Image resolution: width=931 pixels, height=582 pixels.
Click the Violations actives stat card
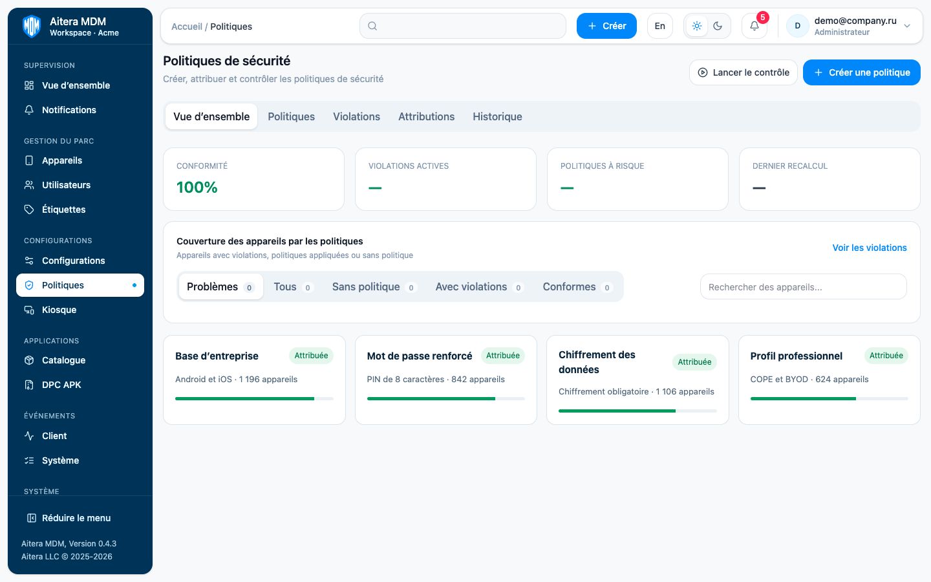[x=445, y=179]
